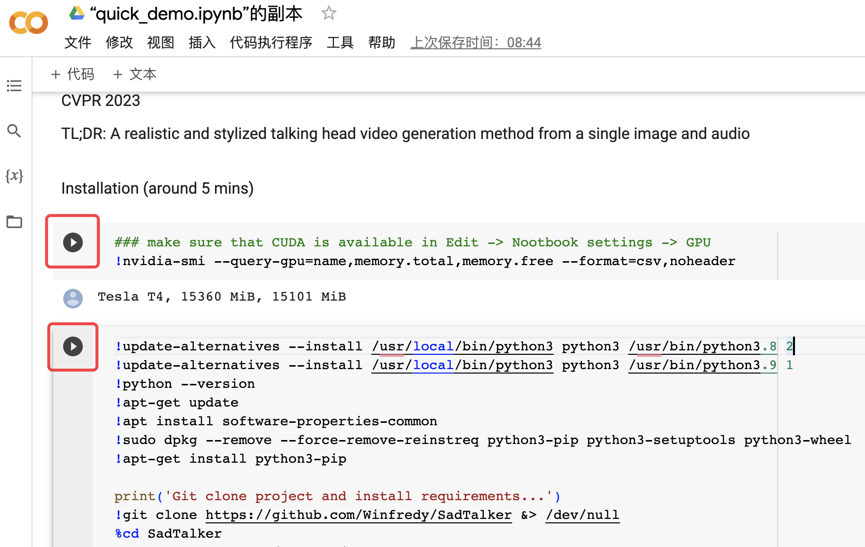Open the files folder sidebar icon
Image resolution: width=865 pixels, height=547 pixels.
coord(14,222)
